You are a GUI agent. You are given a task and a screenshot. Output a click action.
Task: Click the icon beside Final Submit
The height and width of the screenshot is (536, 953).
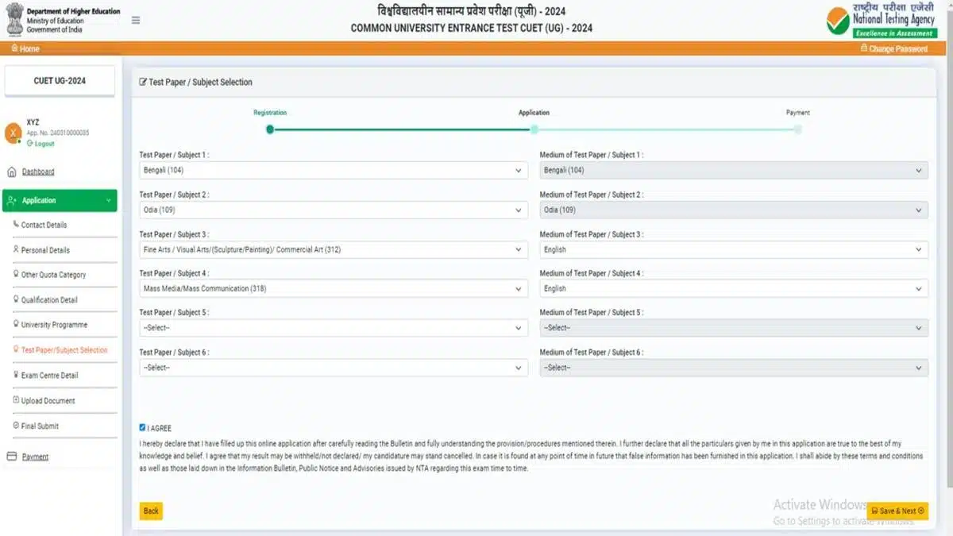point(16,426)
